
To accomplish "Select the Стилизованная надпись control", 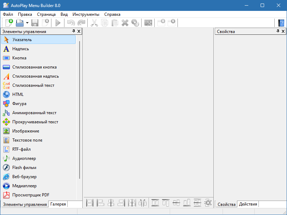I will point(38,76).
